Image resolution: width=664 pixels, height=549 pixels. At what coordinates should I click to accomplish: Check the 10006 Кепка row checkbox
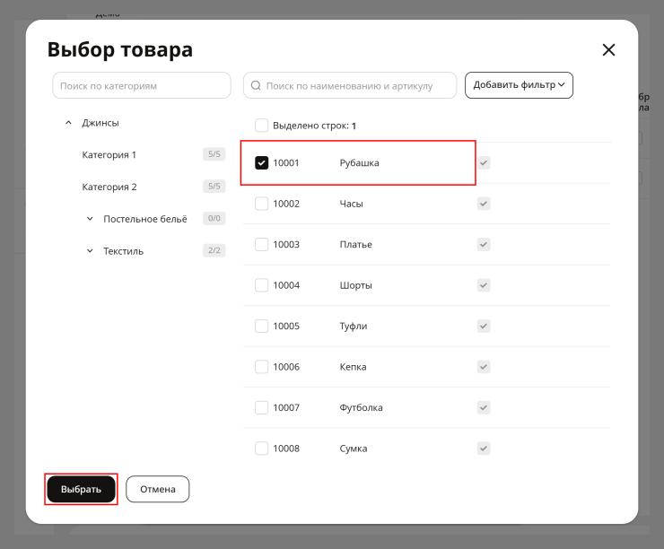pos(261,367)
